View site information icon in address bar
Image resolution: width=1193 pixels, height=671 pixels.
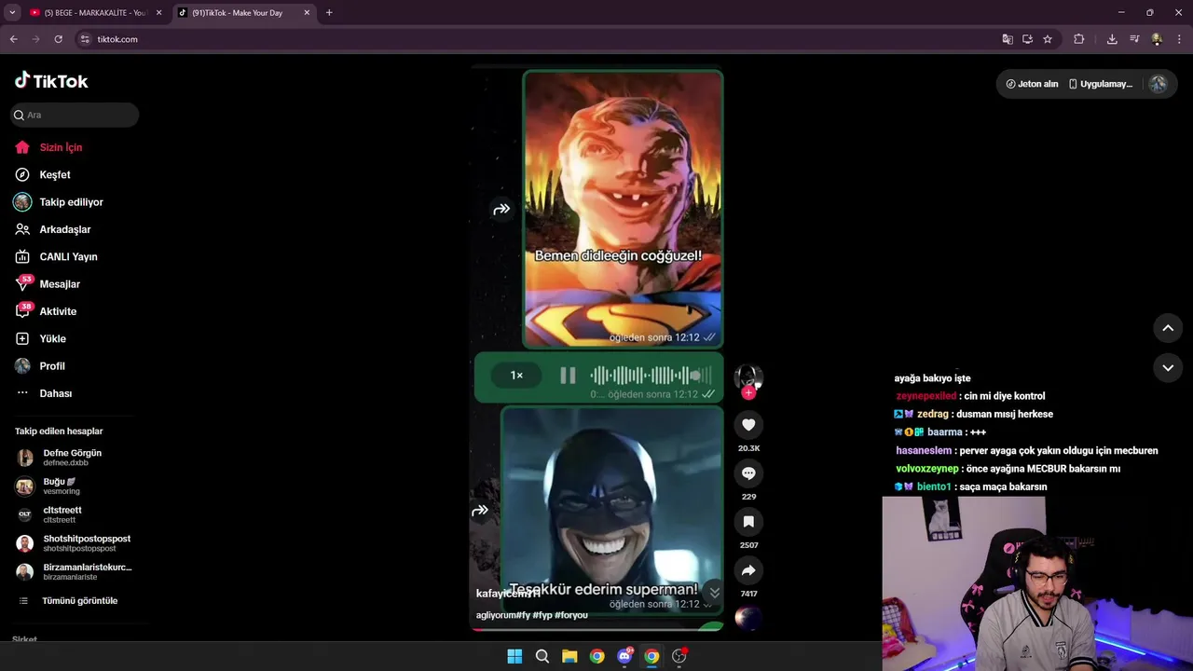[85, 39]
